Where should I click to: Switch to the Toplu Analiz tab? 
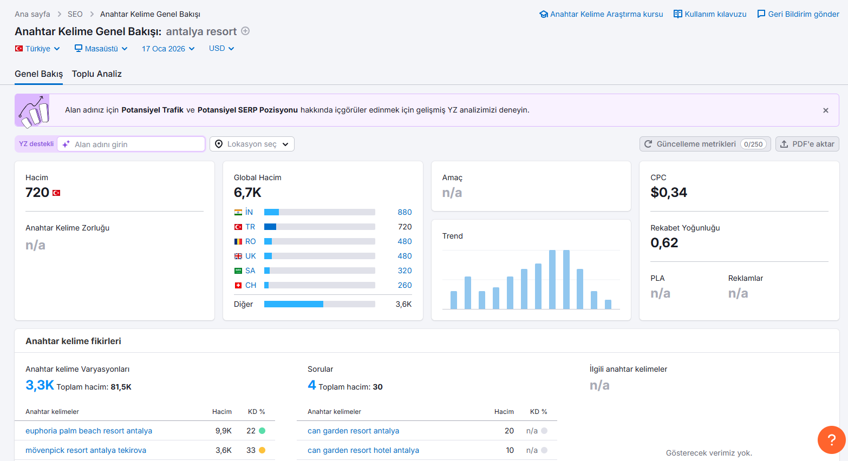coord(97,74)
